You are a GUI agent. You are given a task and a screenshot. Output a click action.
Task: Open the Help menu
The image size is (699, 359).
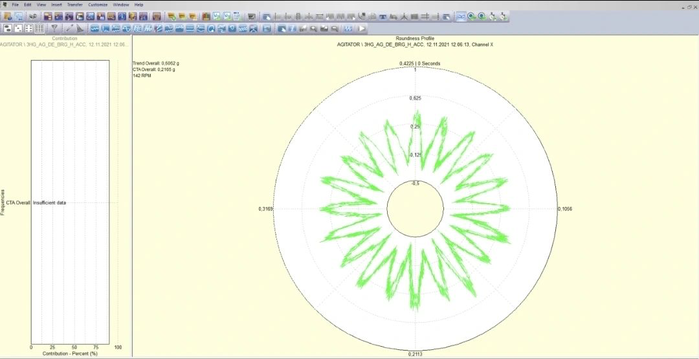(139, 5)
